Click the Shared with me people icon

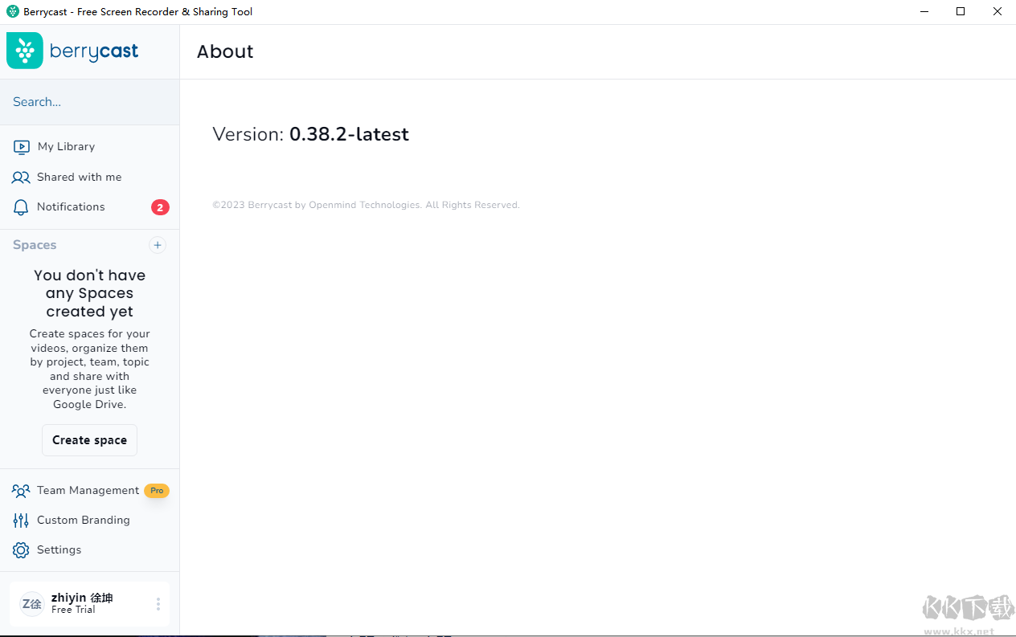21,178
